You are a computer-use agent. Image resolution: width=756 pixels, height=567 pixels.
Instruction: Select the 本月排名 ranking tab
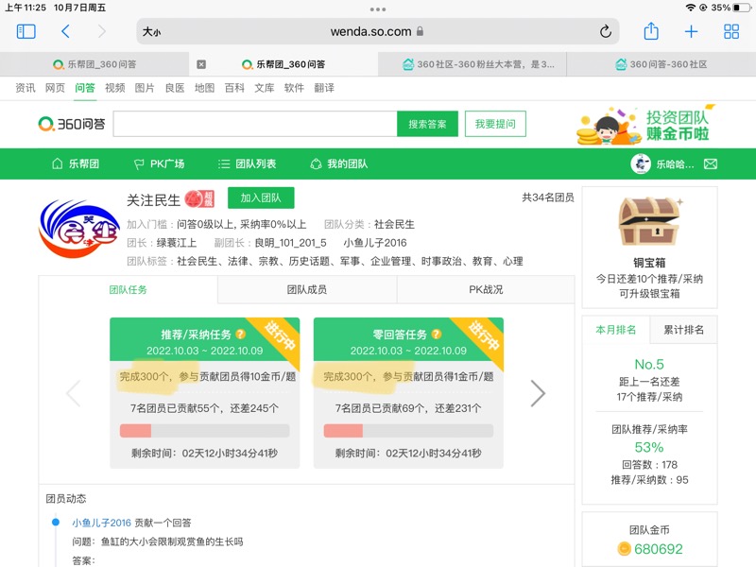tap(616, 330)
